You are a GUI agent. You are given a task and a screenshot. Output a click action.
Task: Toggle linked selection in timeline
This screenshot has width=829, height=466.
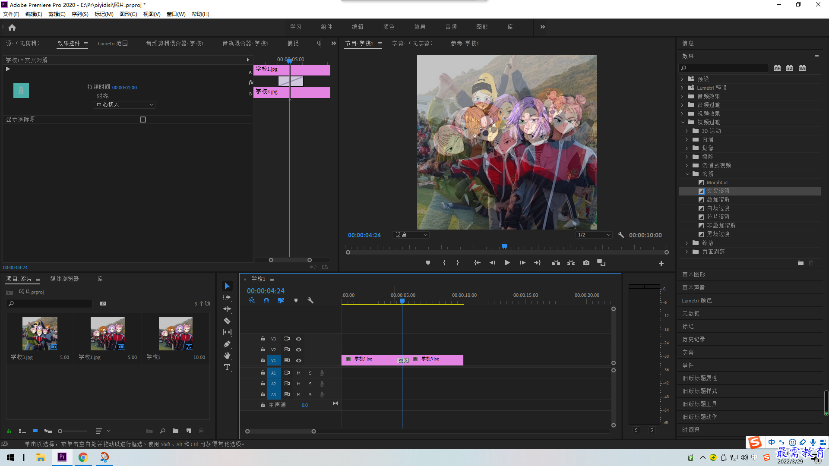281,300
